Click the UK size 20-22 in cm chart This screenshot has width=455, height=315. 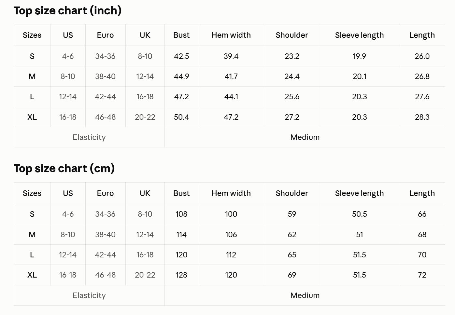click(x=145, y=275)
